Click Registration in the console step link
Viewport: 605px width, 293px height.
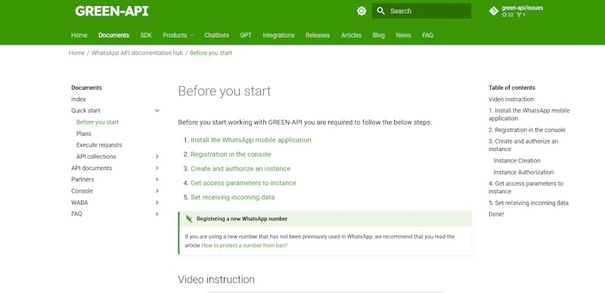tap(231, 154)
